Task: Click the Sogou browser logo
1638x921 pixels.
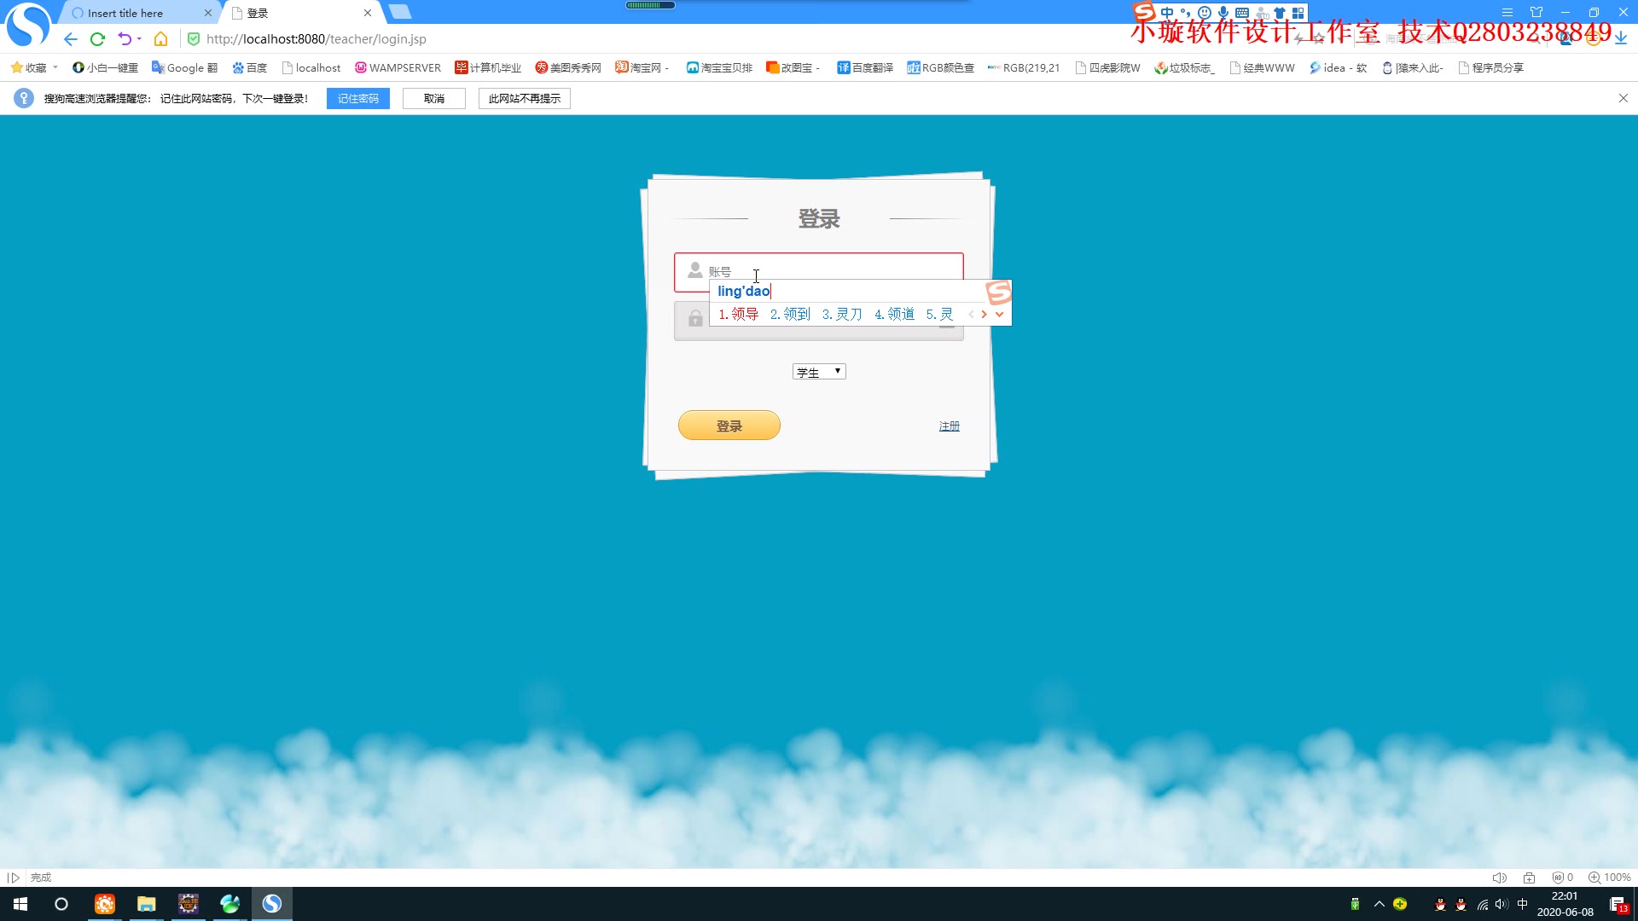Action: click(x=28, y=24)
